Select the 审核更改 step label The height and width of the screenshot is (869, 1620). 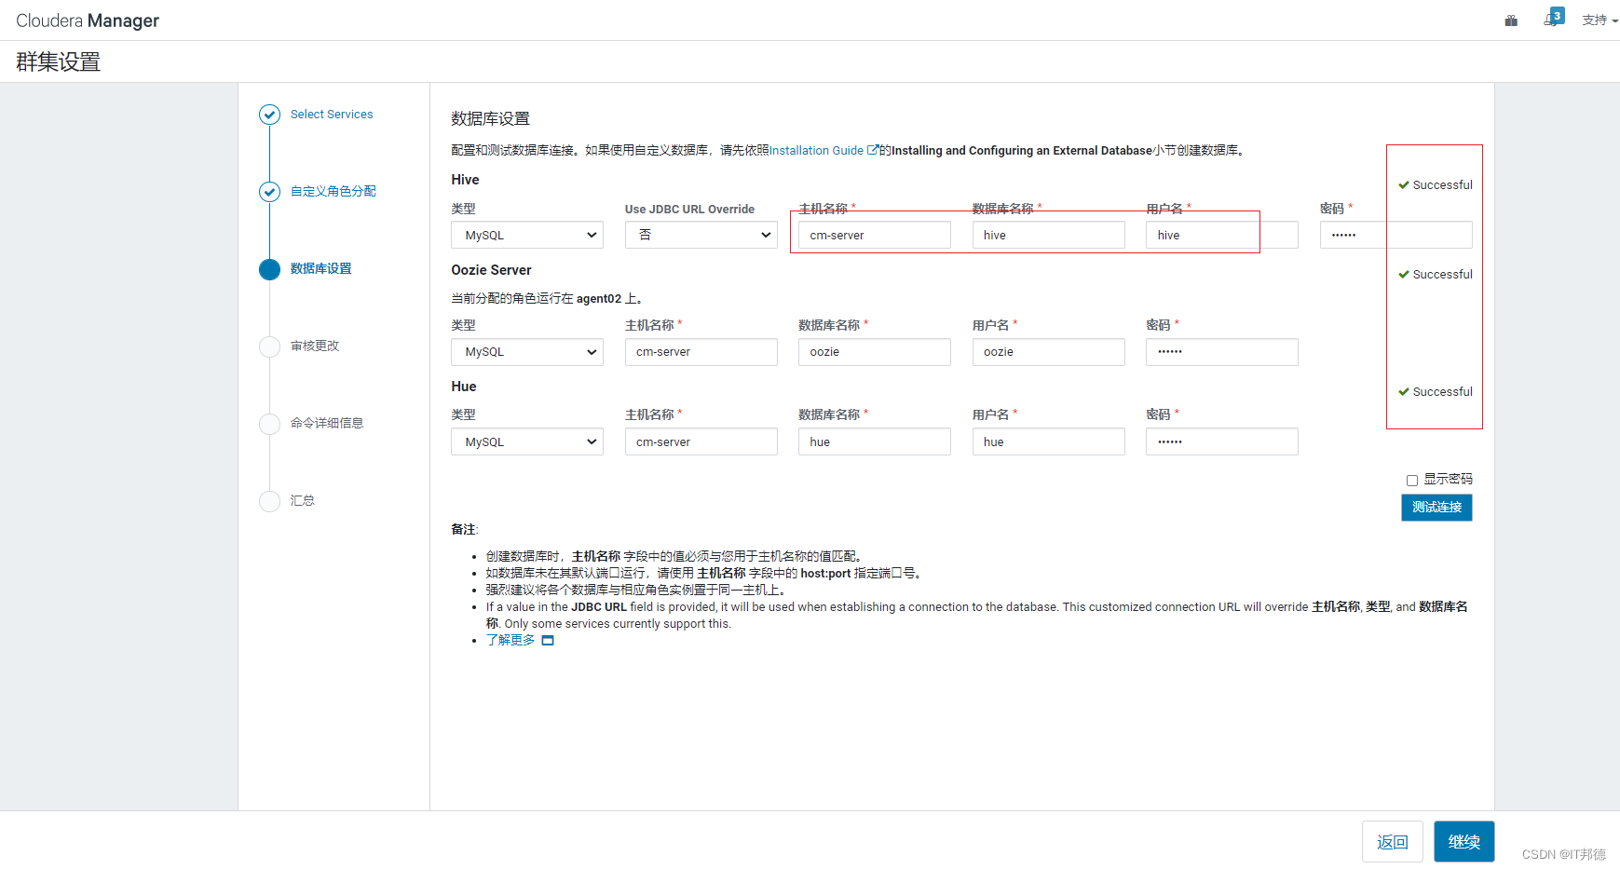tap(315, 346)
